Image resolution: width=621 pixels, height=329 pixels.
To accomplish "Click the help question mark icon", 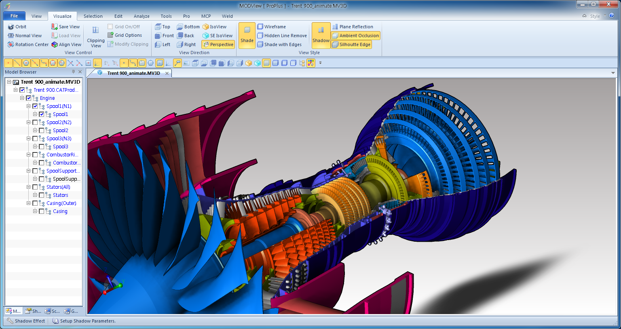I will coord(612,16).
